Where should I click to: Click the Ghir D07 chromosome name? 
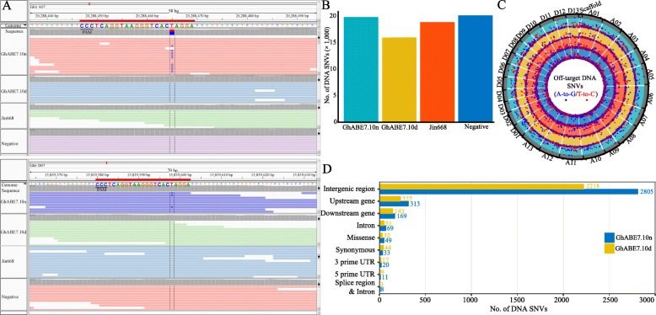36,165
